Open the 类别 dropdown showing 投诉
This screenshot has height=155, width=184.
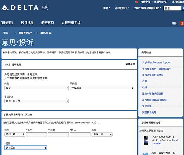point(36,88)
